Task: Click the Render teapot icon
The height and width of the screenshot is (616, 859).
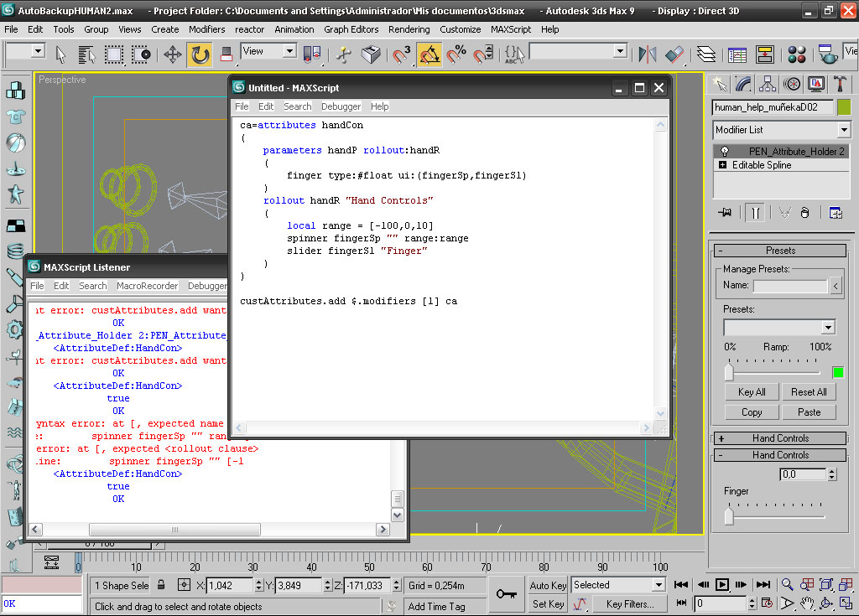Action: coord(827,54)
